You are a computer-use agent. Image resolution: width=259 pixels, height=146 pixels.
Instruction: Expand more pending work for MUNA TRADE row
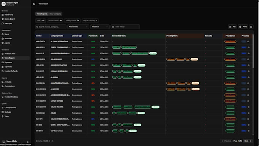tap(195, 83)
